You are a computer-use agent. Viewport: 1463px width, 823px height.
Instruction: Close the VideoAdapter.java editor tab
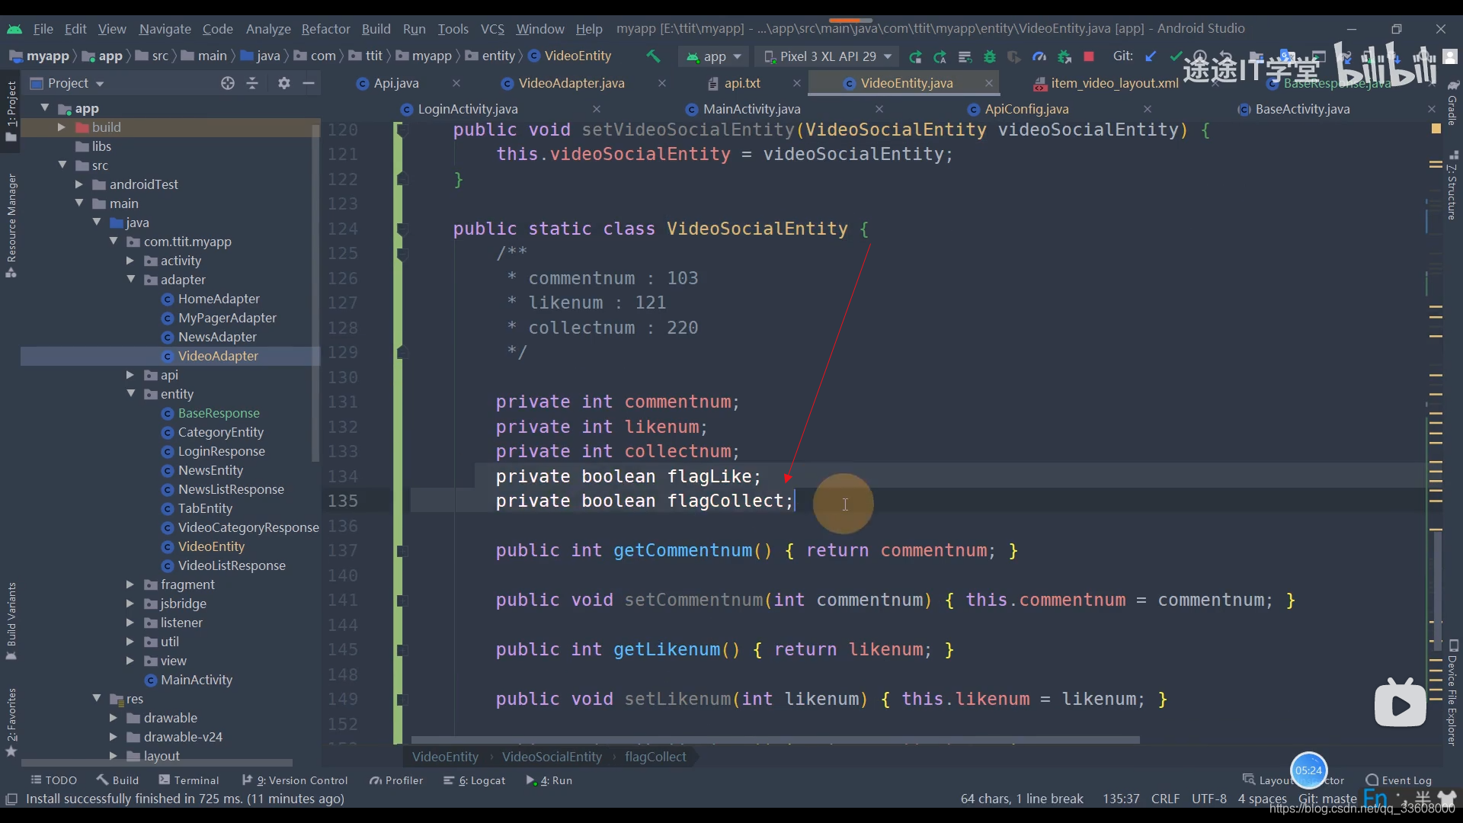point(662,83)
